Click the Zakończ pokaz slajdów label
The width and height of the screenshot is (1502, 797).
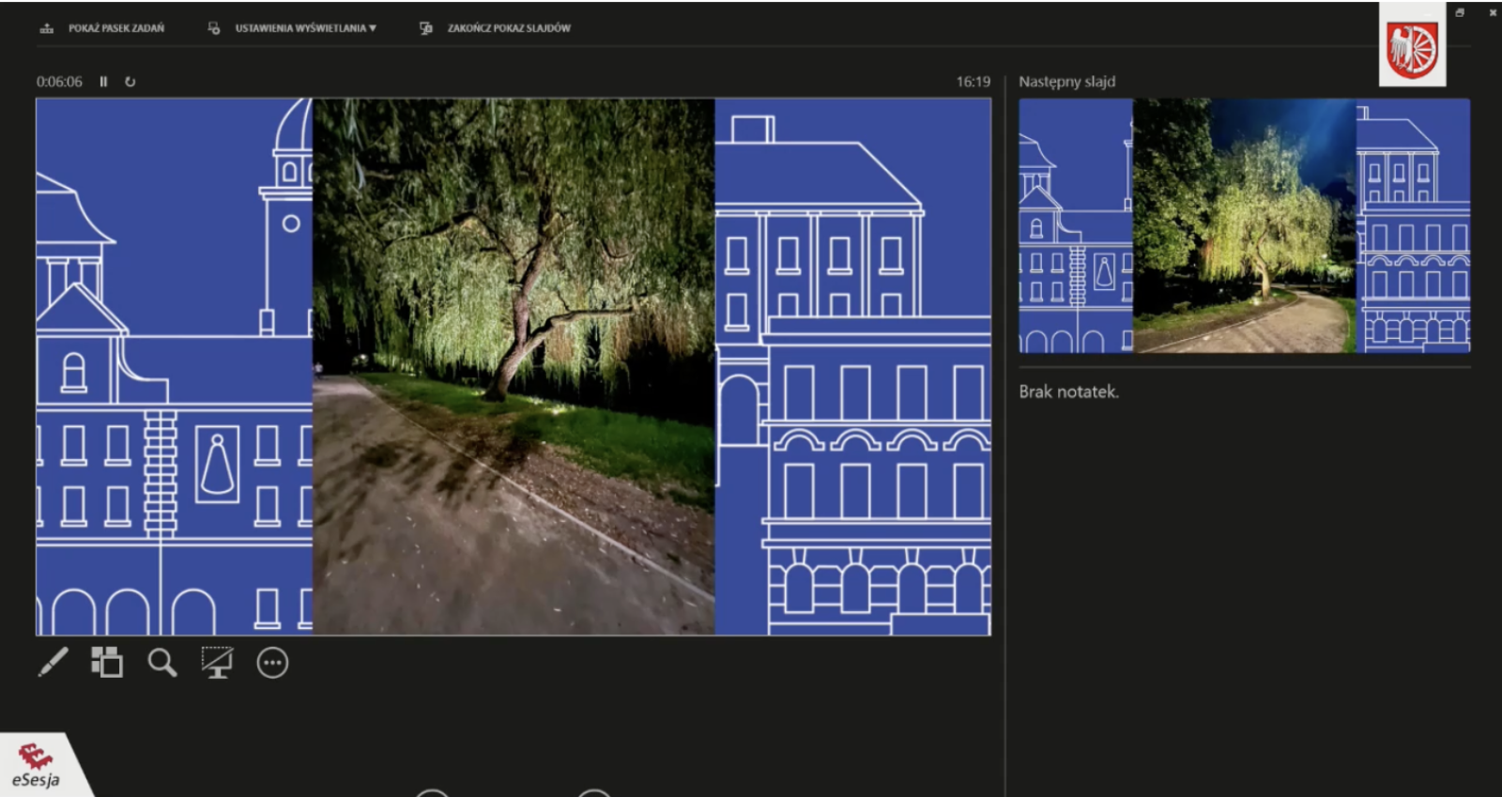point(509,28)
